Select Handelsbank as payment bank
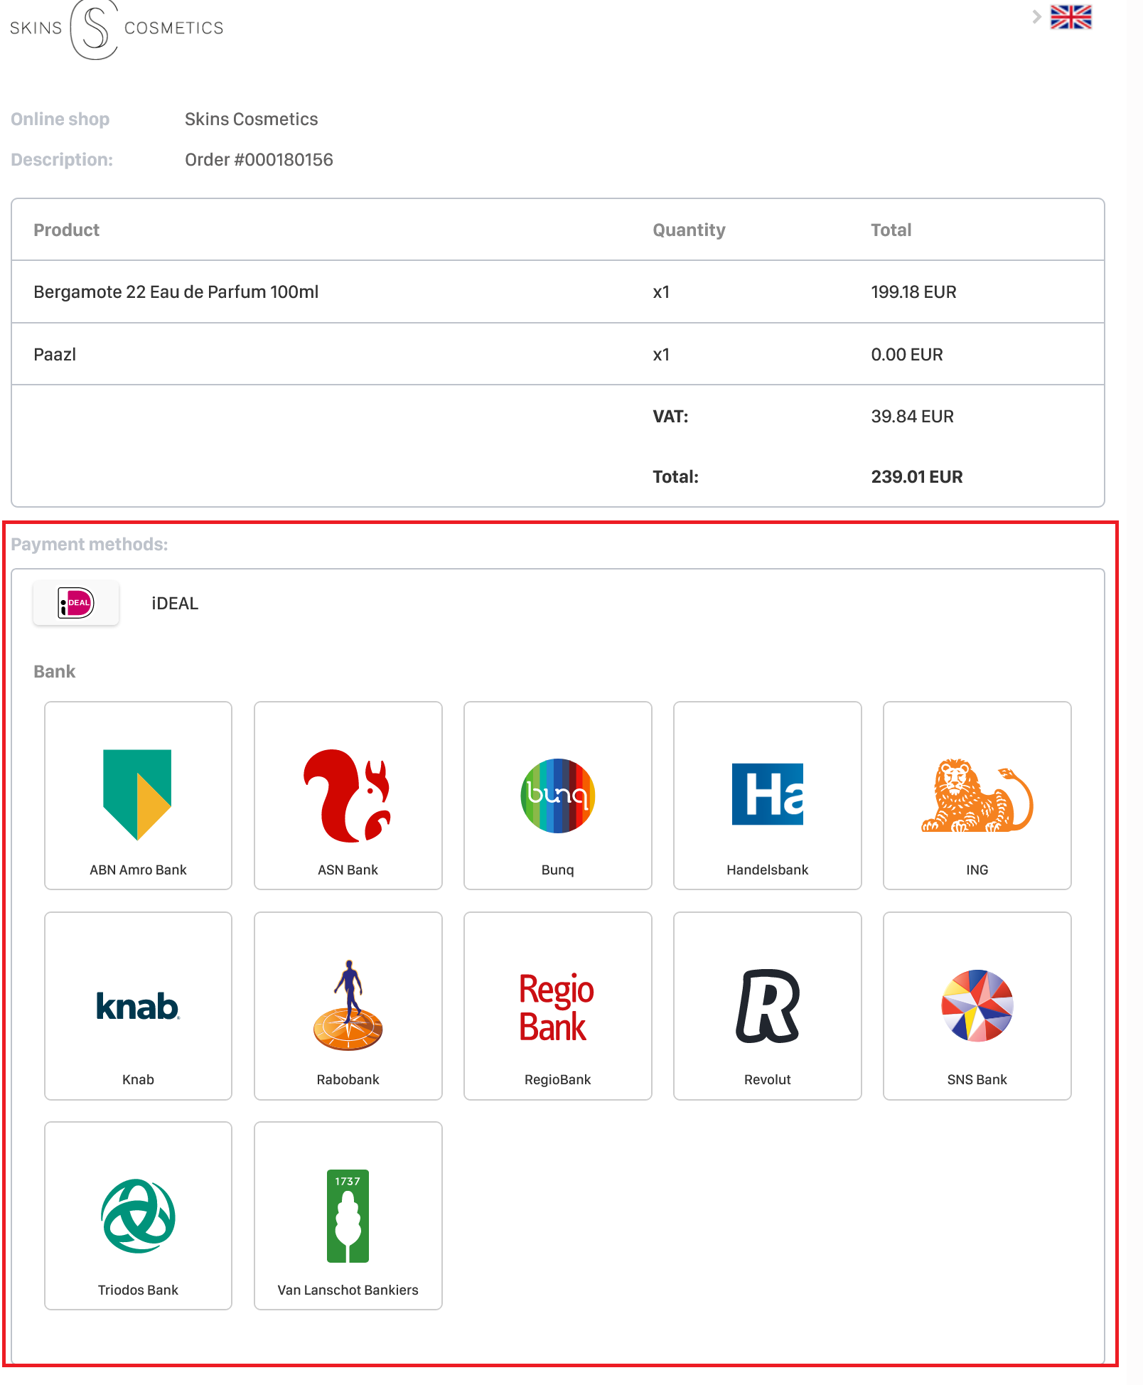The height and width of the screenshot is (1385, 1143). [x=767, y=796]
